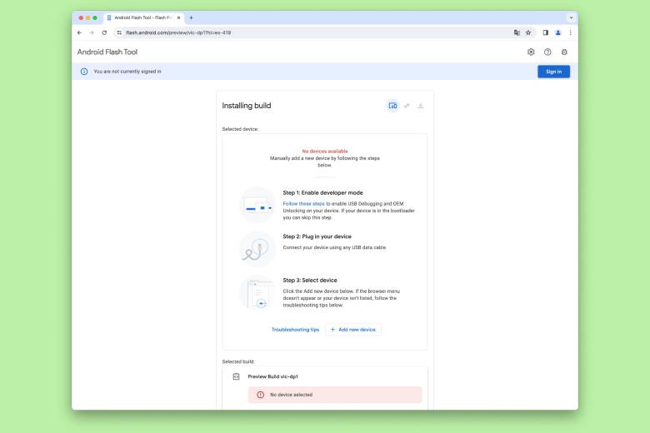
Task: Click the You are not currently signed in text
Action: click(x=127, y=72)
